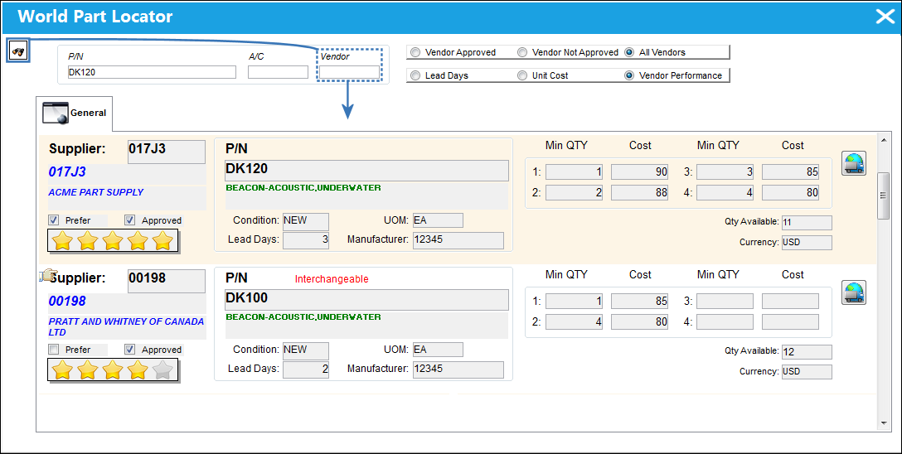Click star rating of ACME PART SUPPLY
The width and height of the screenshot is (902, 454).
point(113,241)
